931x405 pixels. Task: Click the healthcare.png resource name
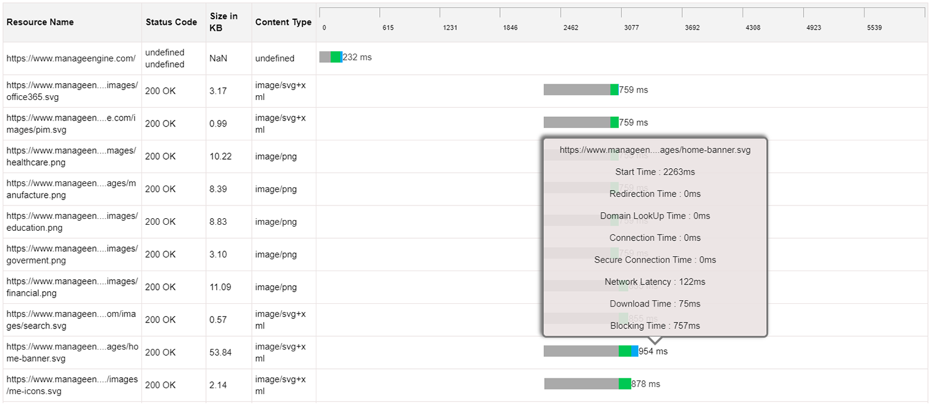[x=72, y=155]
